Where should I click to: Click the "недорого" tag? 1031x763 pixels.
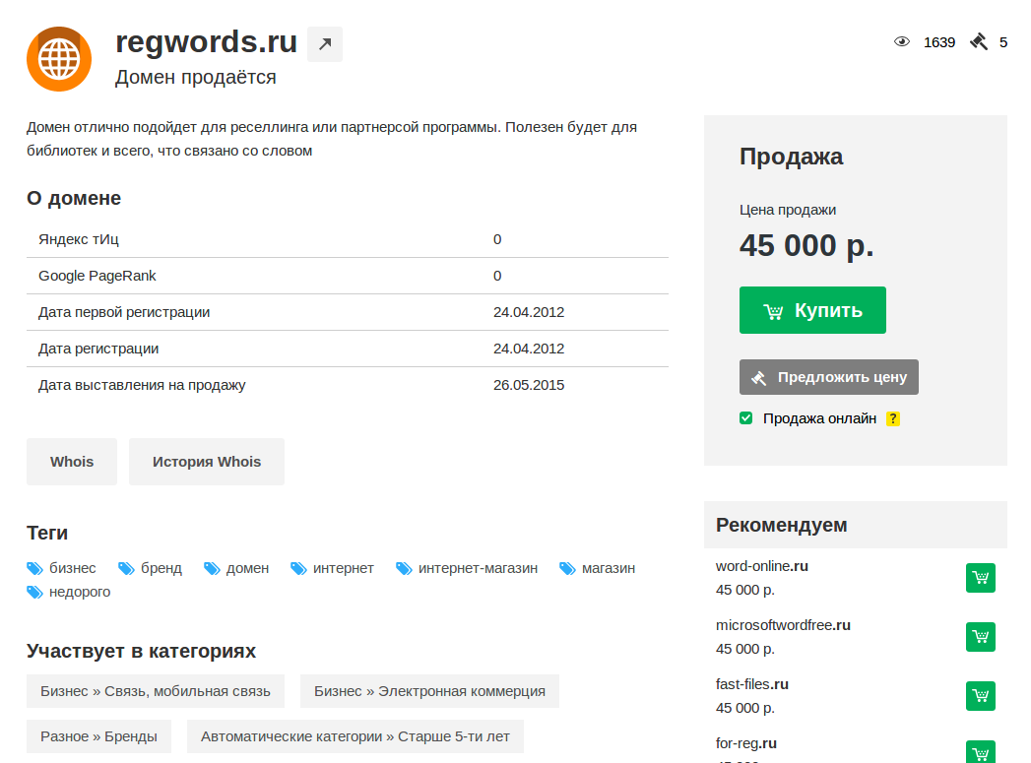pos(79,592)
